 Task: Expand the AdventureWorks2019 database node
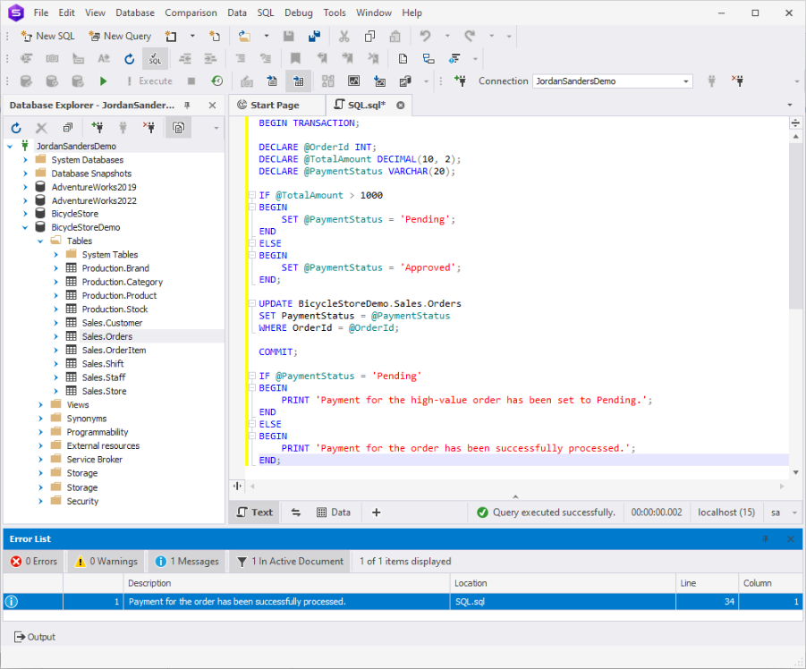point(26,187)
